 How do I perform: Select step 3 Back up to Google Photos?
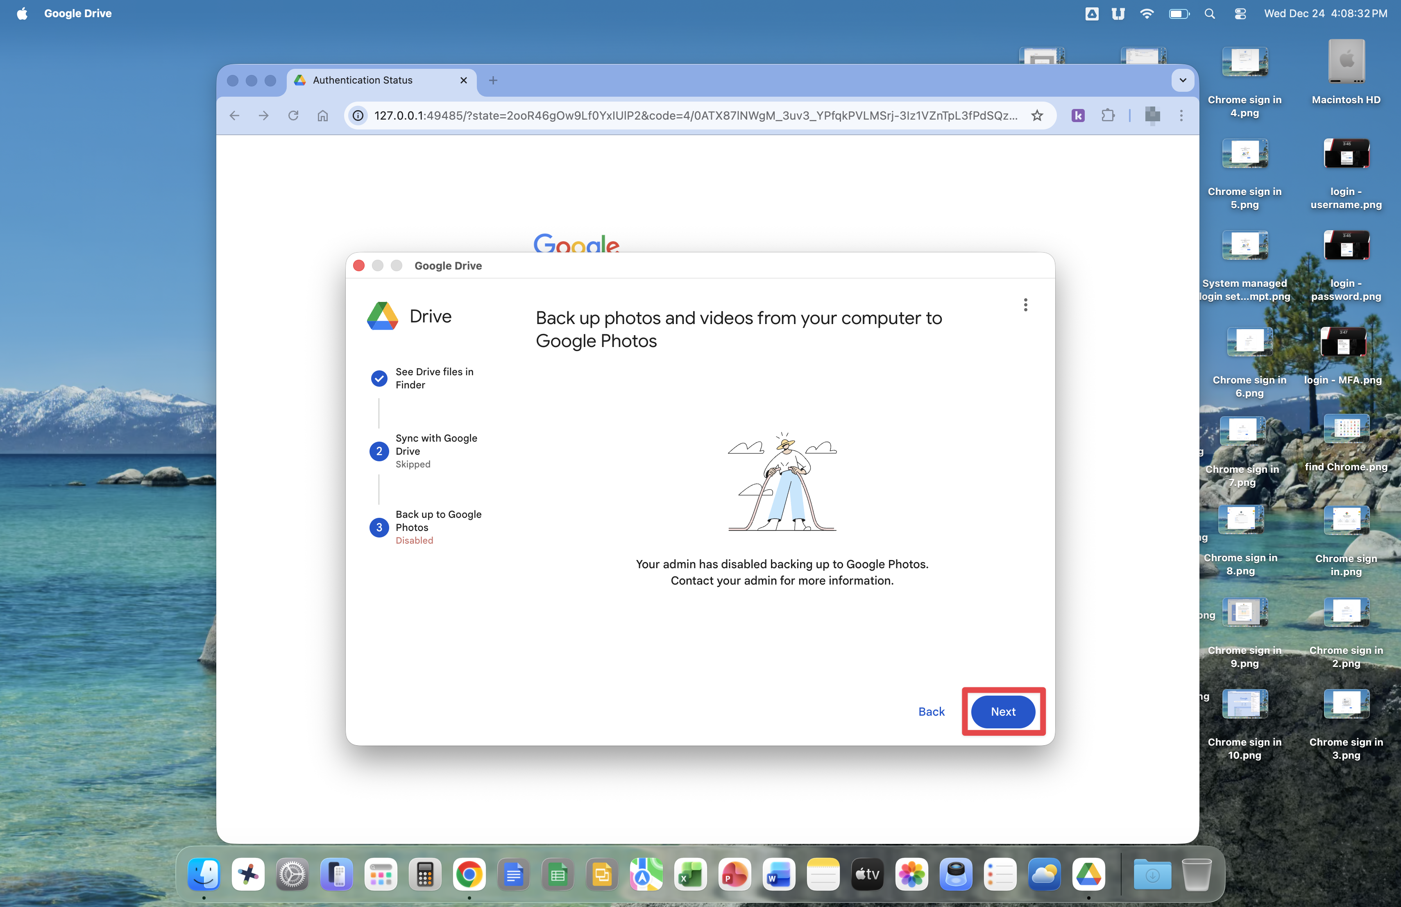438,521
